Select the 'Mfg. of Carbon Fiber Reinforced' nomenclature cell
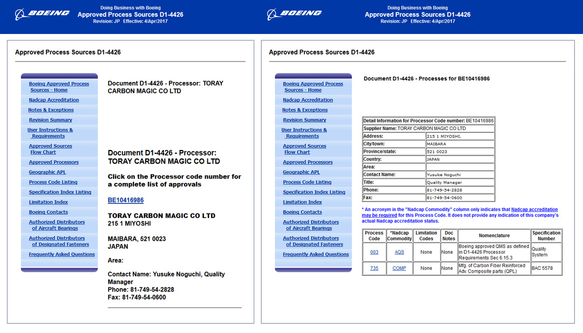Viewport: 583px width, 333px height. 494,268
